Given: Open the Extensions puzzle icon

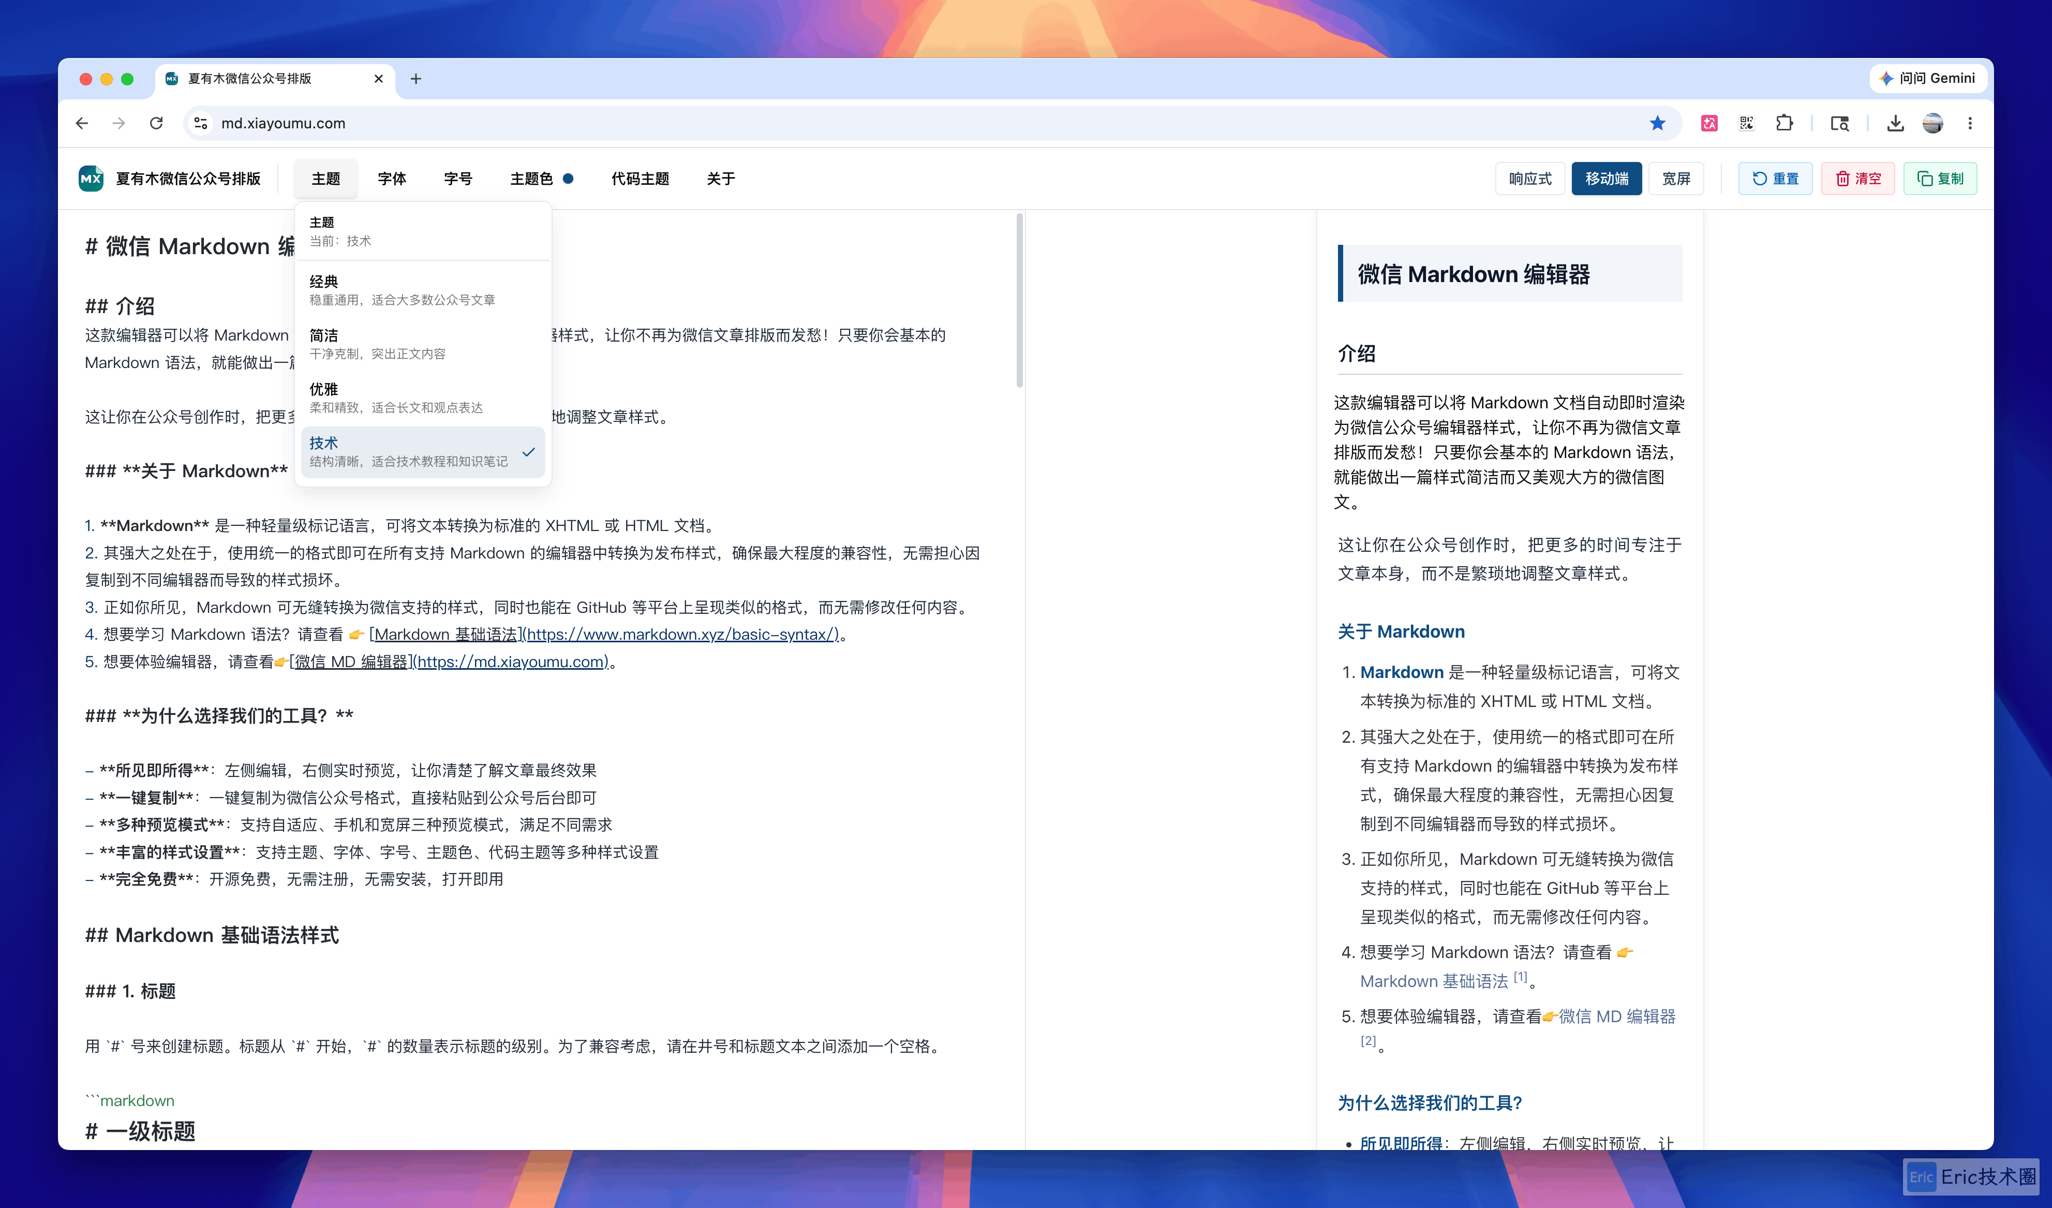Looking at the screenshot, I should [x=1784, y=123].
